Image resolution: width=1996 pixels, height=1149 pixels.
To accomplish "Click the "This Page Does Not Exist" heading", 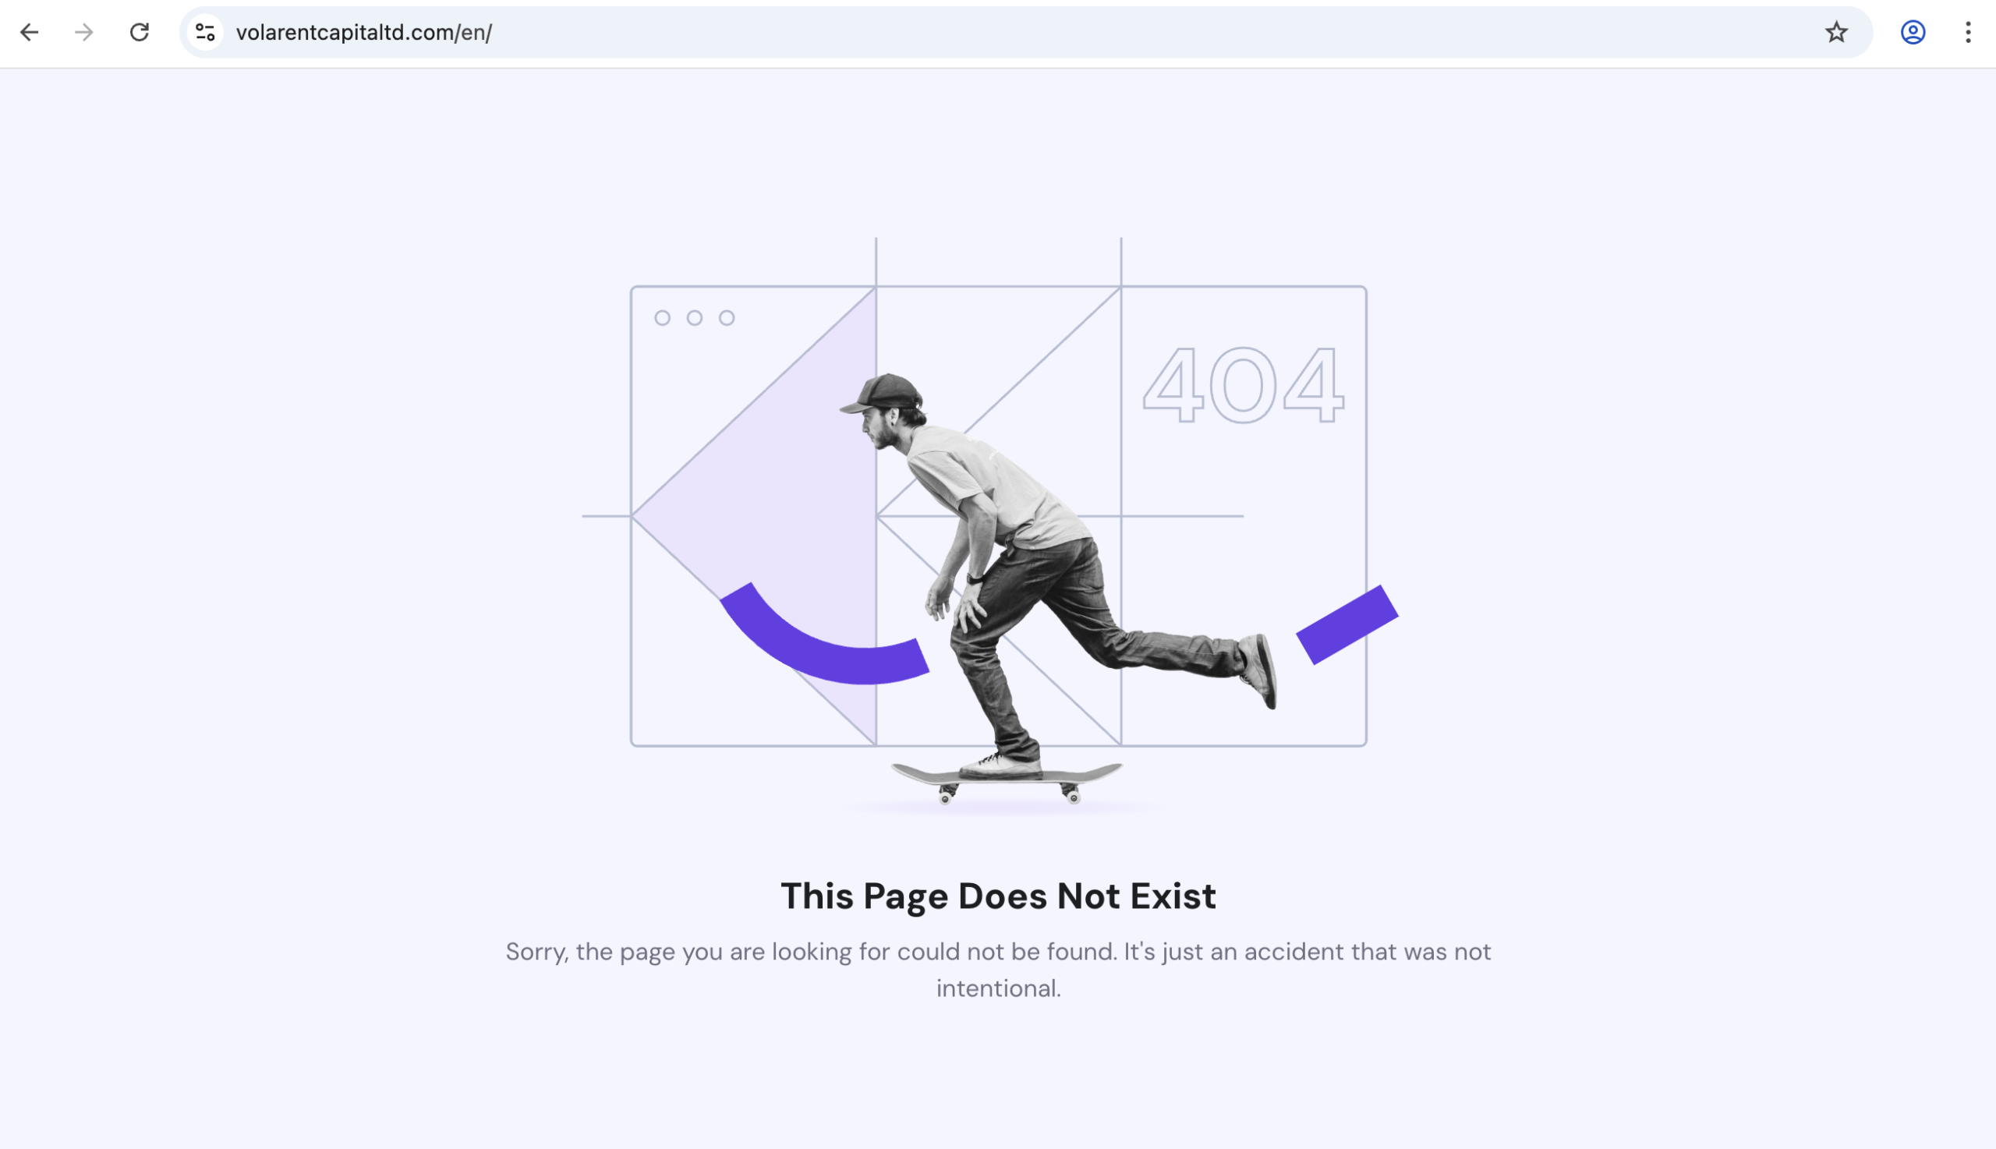I will click(997, 896).
